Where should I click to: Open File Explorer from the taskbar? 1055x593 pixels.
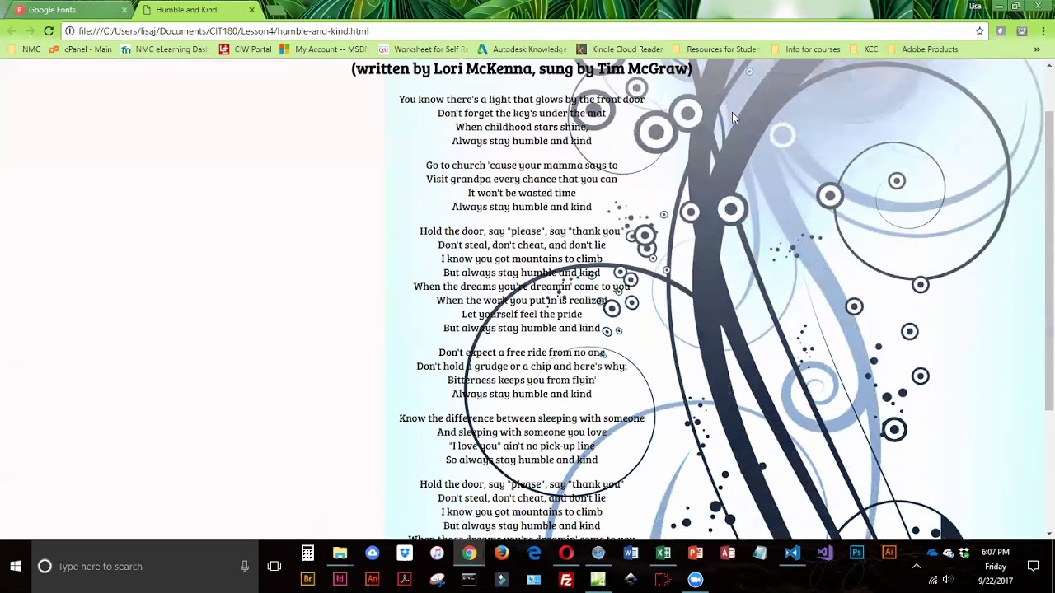[340, 553]
